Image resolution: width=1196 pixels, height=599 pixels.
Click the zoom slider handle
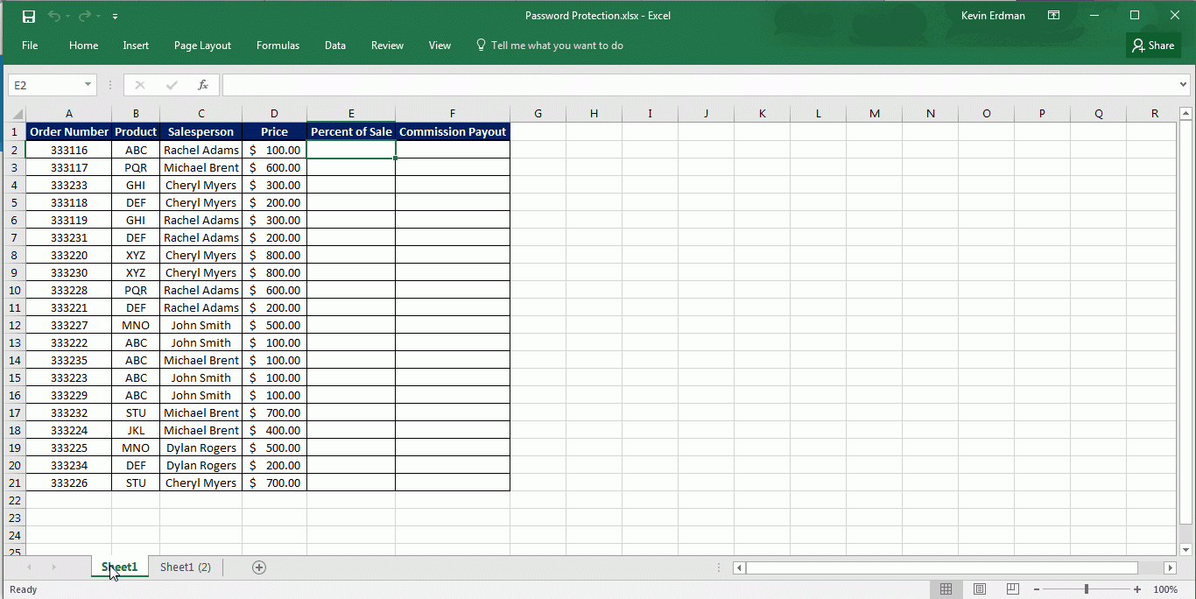[x=1087, y=589]
